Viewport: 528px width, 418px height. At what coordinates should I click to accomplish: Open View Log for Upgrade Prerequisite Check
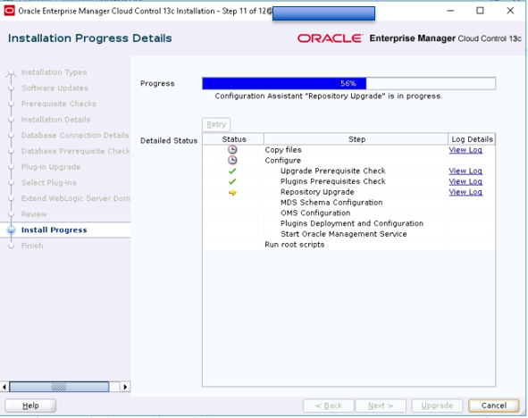point(465,171)
